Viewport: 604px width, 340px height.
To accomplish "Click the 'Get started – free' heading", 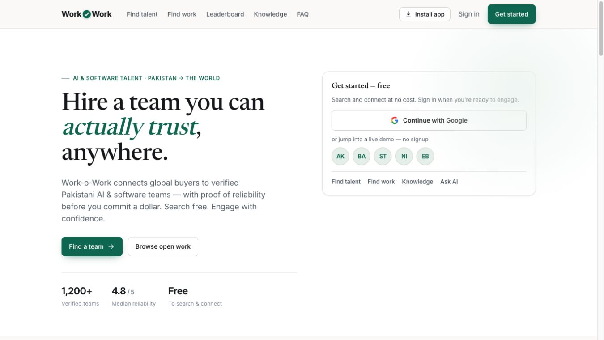I will pyautogui.click(x=361, y=85).
